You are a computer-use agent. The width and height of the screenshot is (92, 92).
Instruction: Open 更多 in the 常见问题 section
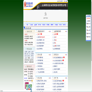pyautogui.click(x=50, y=78)
